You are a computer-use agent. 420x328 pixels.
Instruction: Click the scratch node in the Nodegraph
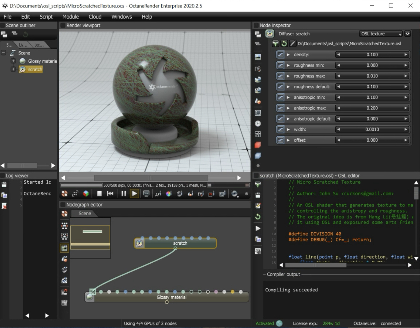(x=175, y=243)
